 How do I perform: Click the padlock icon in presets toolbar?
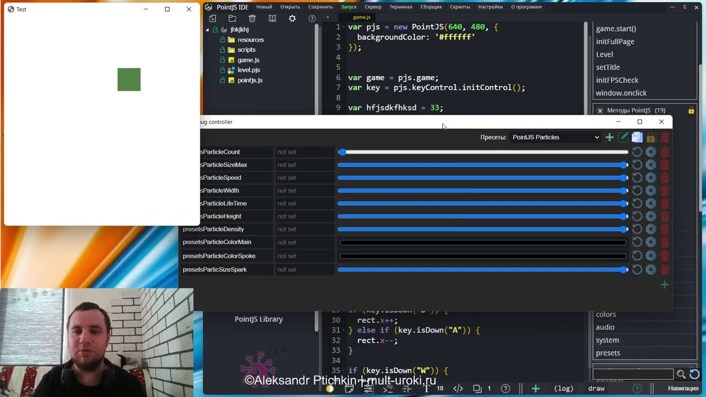coord(651,137)
